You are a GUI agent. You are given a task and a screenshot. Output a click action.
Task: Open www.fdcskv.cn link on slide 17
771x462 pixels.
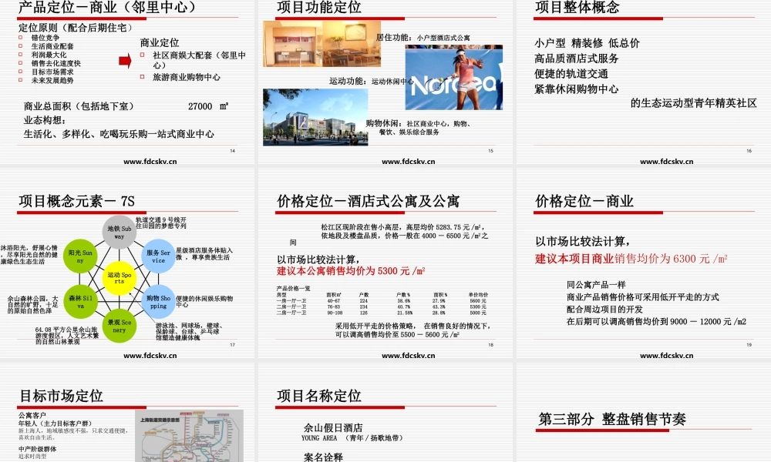150,356
